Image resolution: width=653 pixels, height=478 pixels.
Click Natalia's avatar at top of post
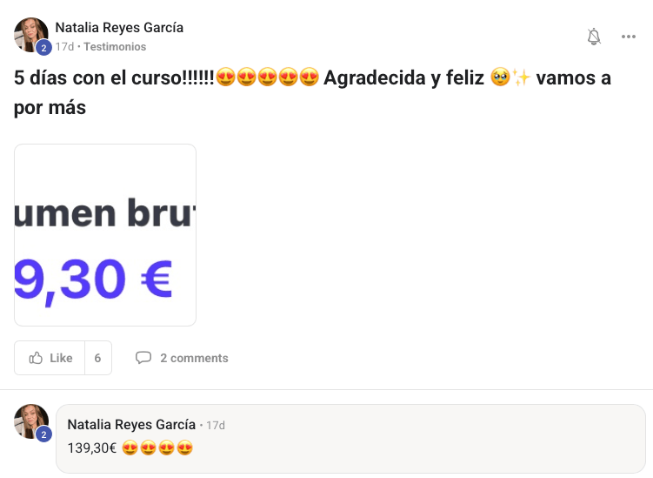[x=30, y=35]
